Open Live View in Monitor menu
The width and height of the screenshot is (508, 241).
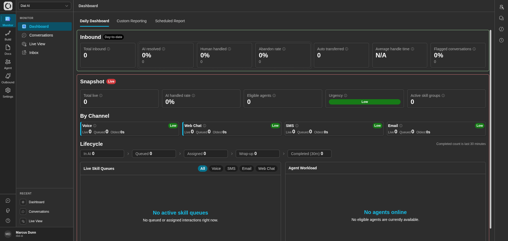[45, 44]
